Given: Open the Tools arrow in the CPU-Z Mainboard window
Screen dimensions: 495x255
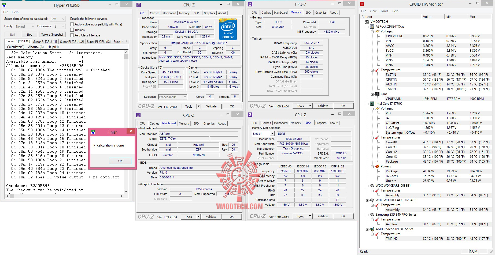Looking at the screenshot, I should tap(198, 217).
